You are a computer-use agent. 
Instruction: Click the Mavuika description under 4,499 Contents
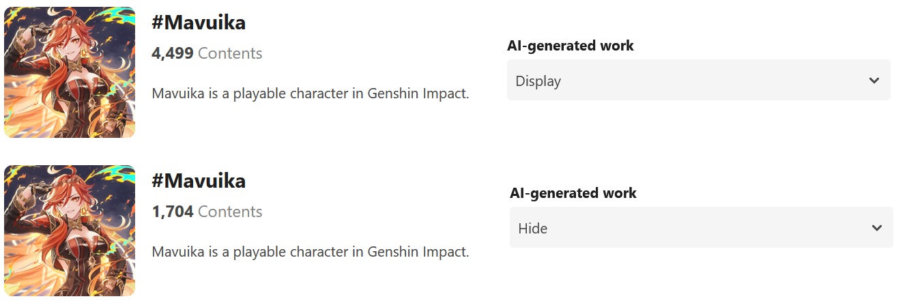311,94
